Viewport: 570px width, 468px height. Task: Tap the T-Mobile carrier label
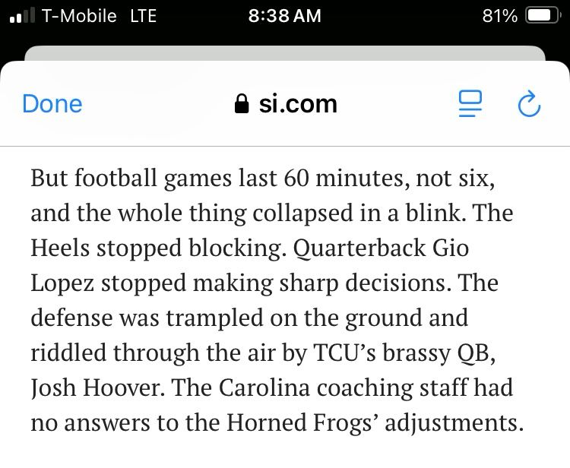[79, 16]
